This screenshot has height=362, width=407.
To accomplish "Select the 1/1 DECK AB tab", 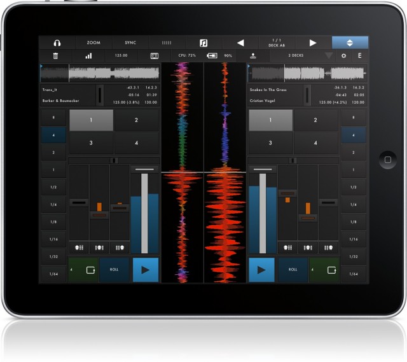I will coord(276,43).
